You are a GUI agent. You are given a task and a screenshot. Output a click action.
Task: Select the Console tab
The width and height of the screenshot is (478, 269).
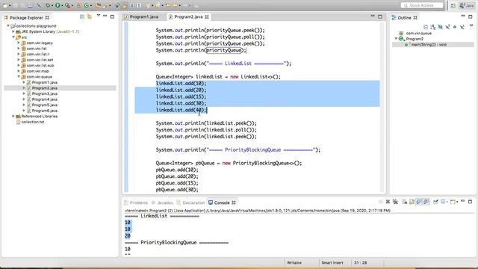[222, 202]
